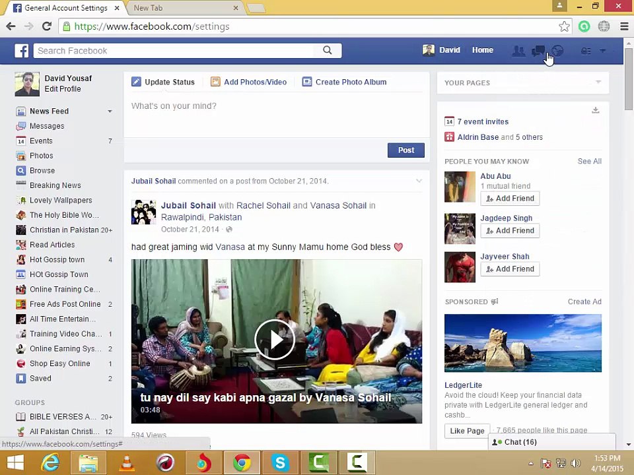The height and width of the screenshot is (475, 634).
Task: Click the search magnifier icon
Action: click(328, 50)
